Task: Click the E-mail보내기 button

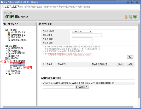Action: pos(82,87)
